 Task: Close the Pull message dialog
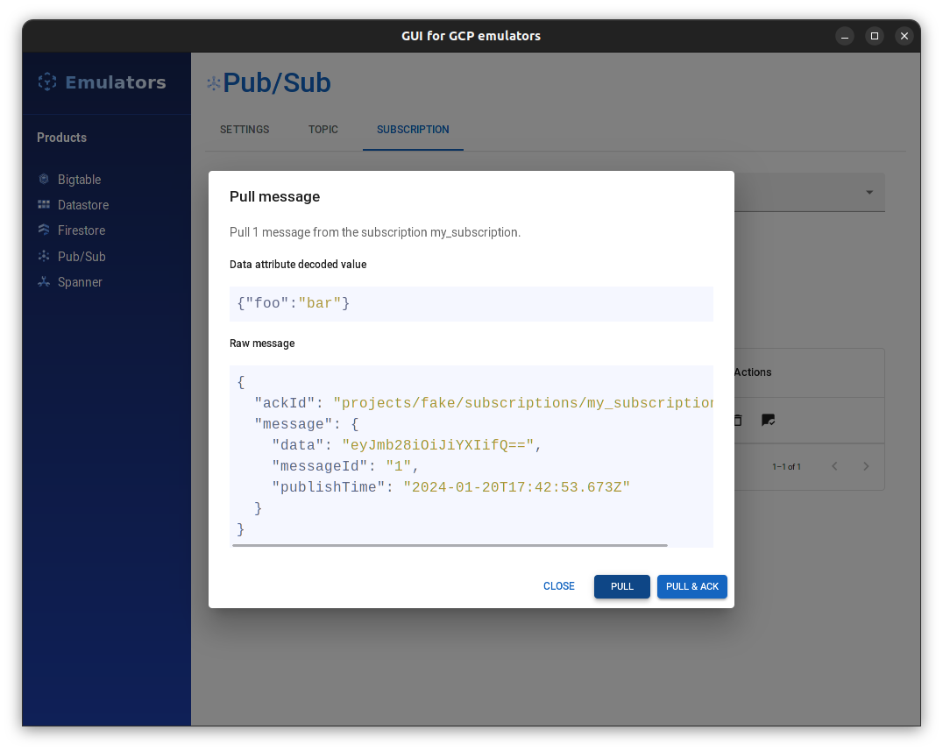559,586
